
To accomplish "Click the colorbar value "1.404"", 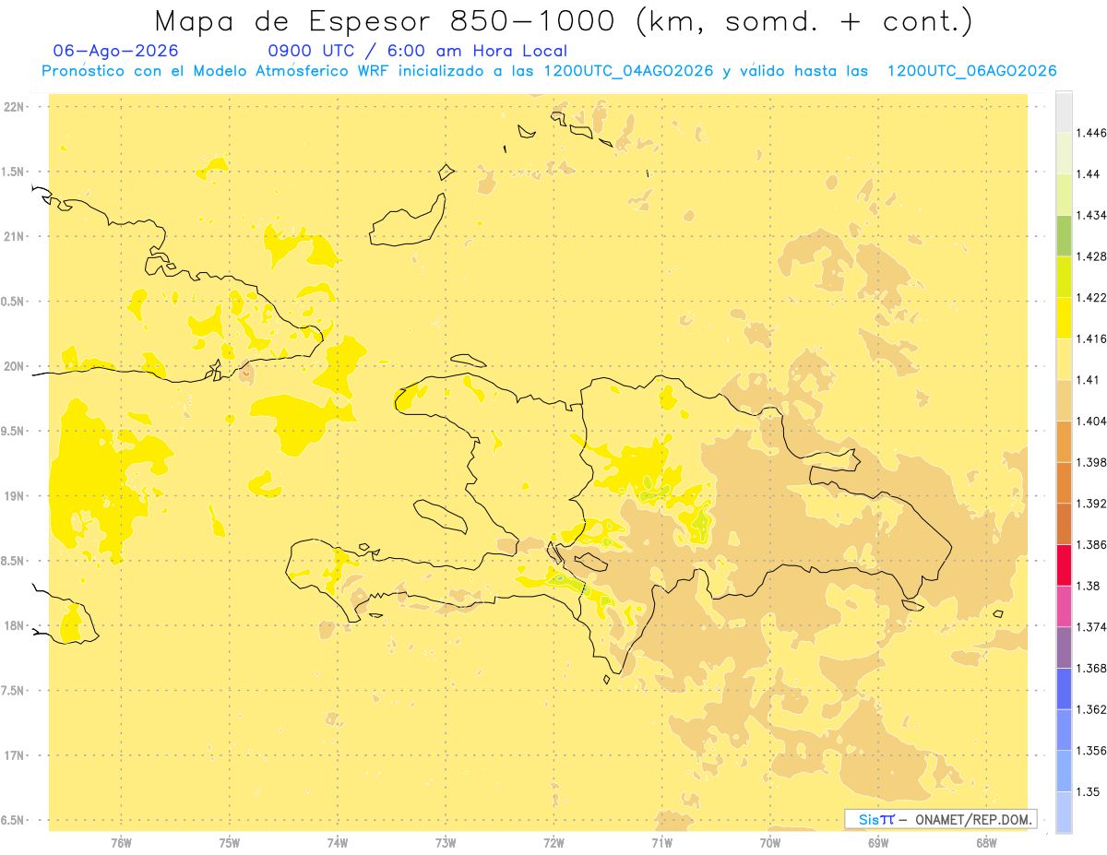I will [x=1090, y=422].
